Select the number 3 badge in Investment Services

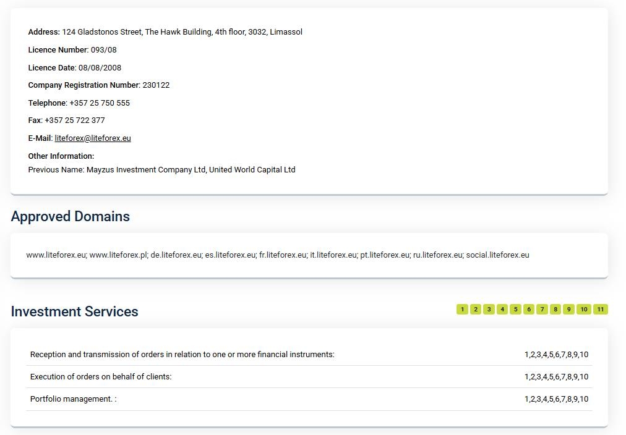point(489,310)
